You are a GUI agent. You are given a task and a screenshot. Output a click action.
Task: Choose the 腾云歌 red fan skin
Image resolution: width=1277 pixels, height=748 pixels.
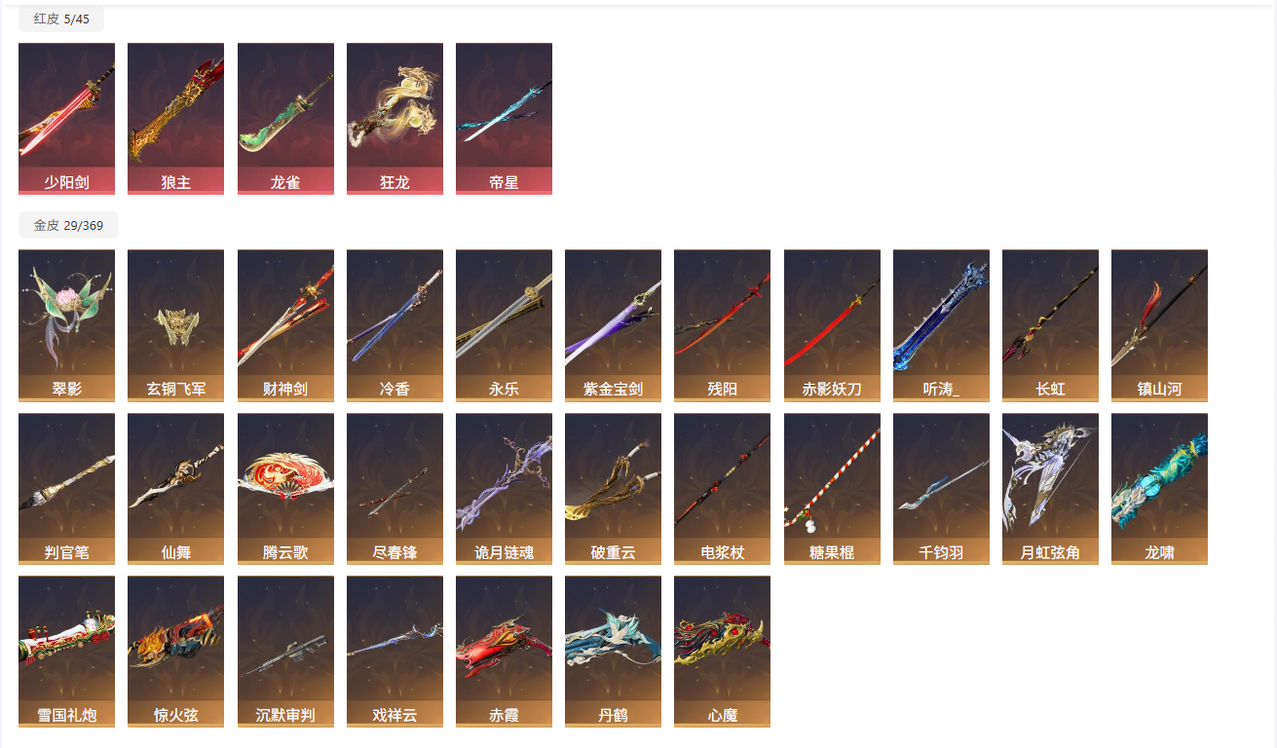(x=285, y=489)
